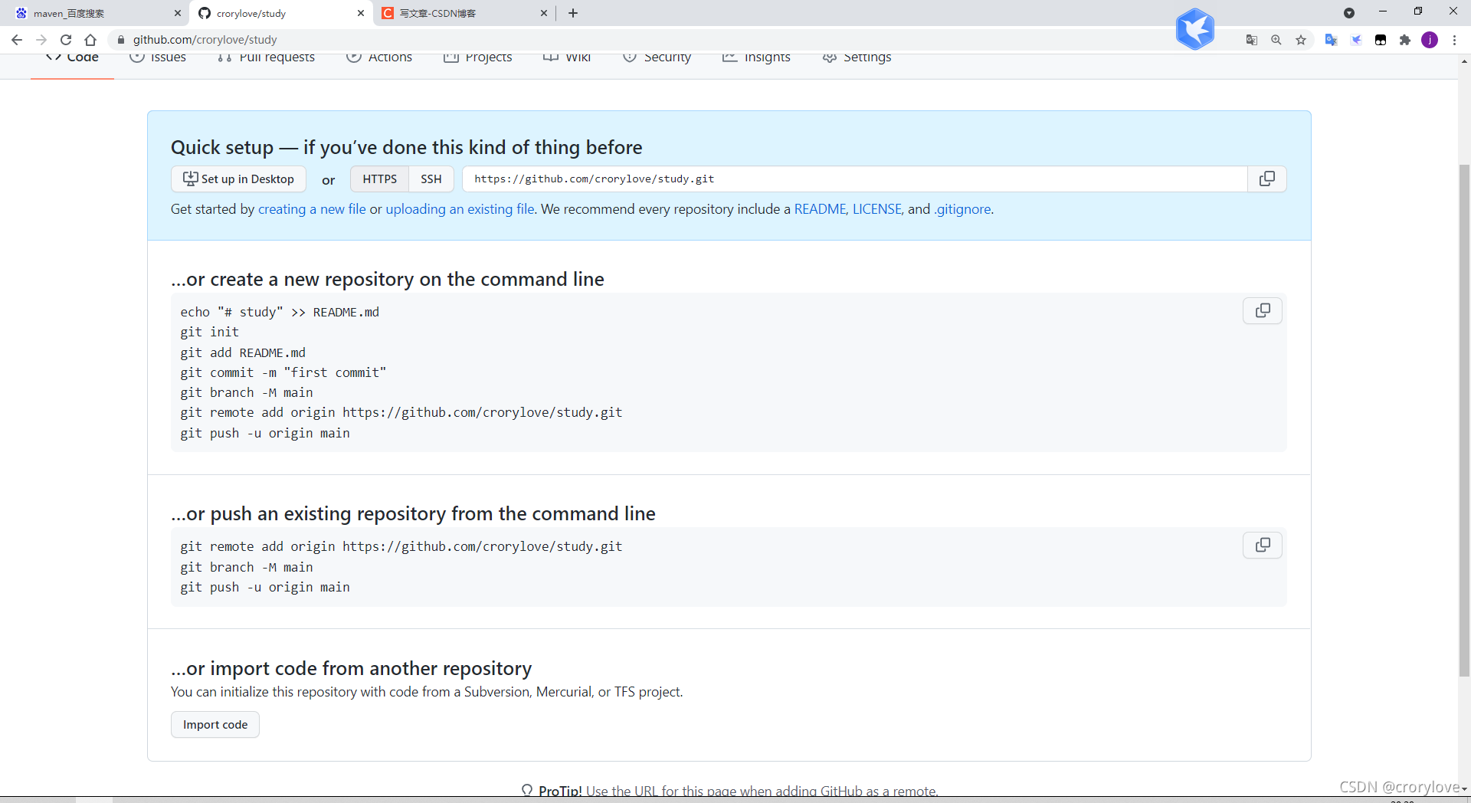Click the tab search dropdown arrow
Image resolution: width=1471 pixels, height=803 pixels.
[x=1349, y=13]
